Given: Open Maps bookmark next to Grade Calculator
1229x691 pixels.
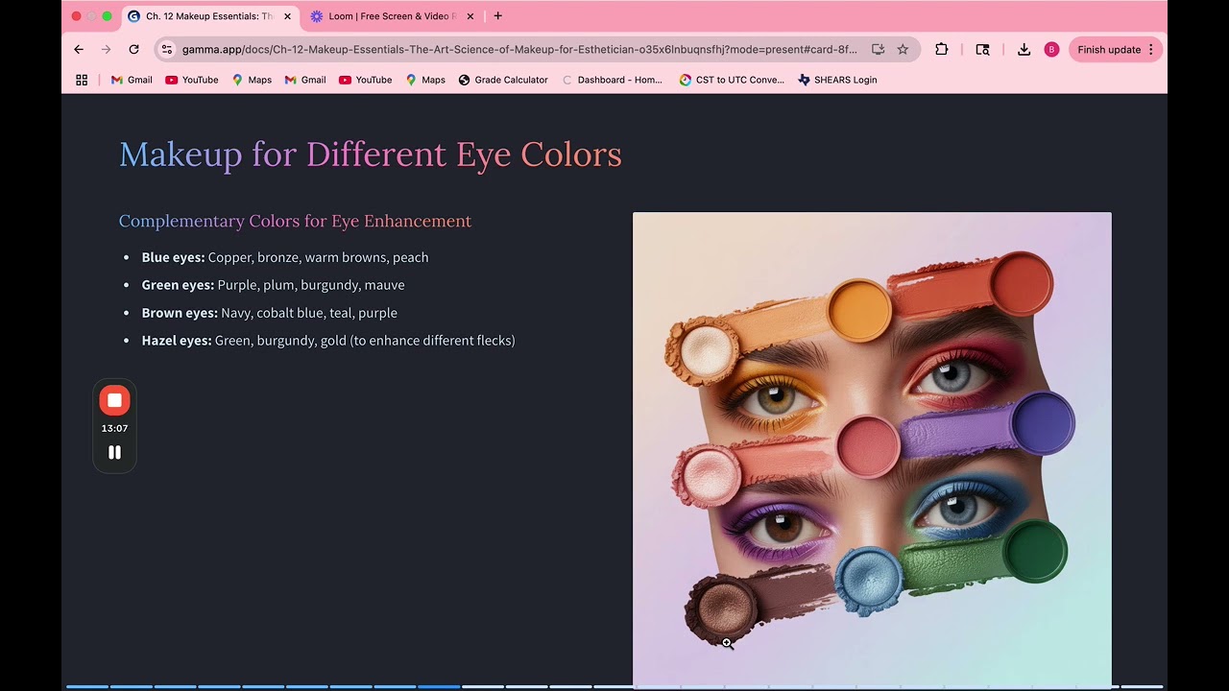Looking at the screenshot, I should pyautogui.click(x=425, y=80).
